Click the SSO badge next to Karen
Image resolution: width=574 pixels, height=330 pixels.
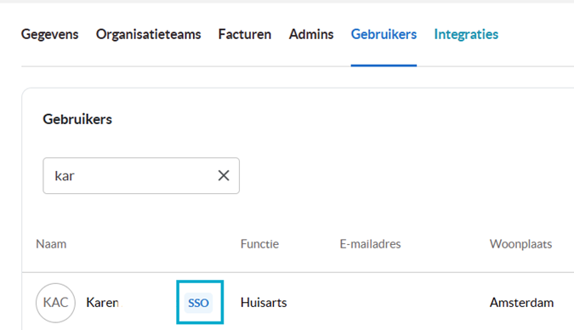click(x=198, y=303)
